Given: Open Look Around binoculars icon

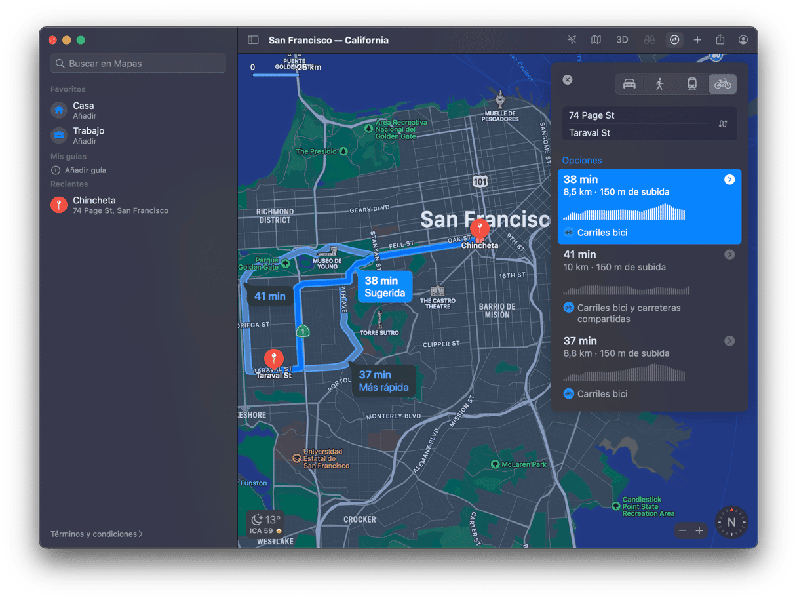Looking at the screenshot, I should pyautogui.click(x=650, y=40).
